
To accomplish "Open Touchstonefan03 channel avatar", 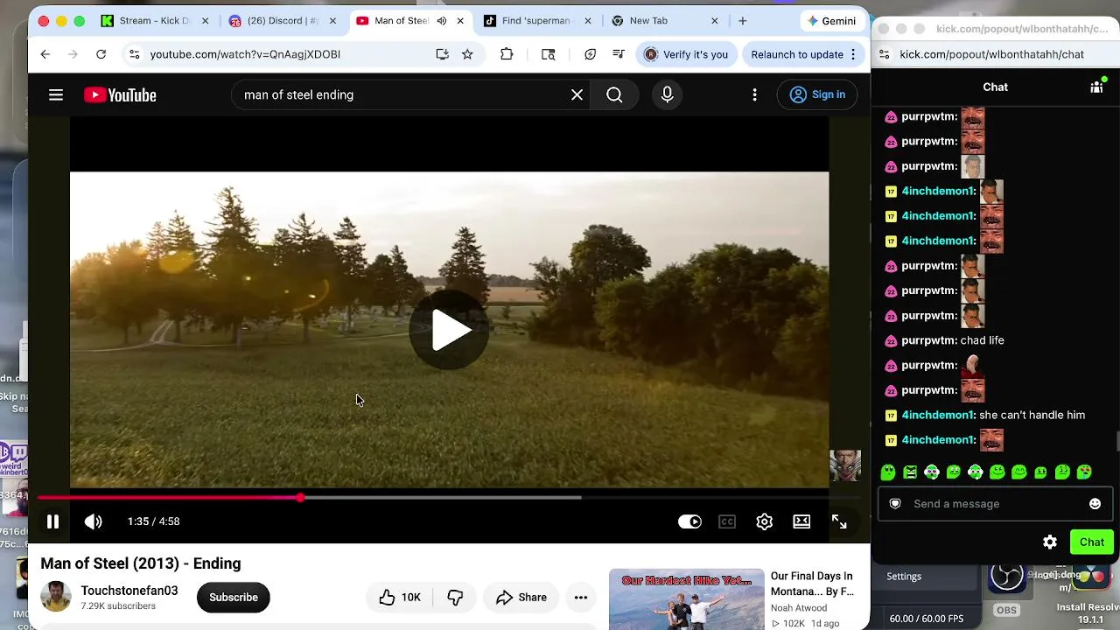I will click(x=56, y=597).
